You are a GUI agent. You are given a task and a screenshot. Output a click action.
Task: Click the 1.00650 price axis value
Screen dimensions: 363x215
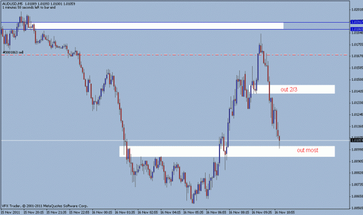tap(357, 196)
